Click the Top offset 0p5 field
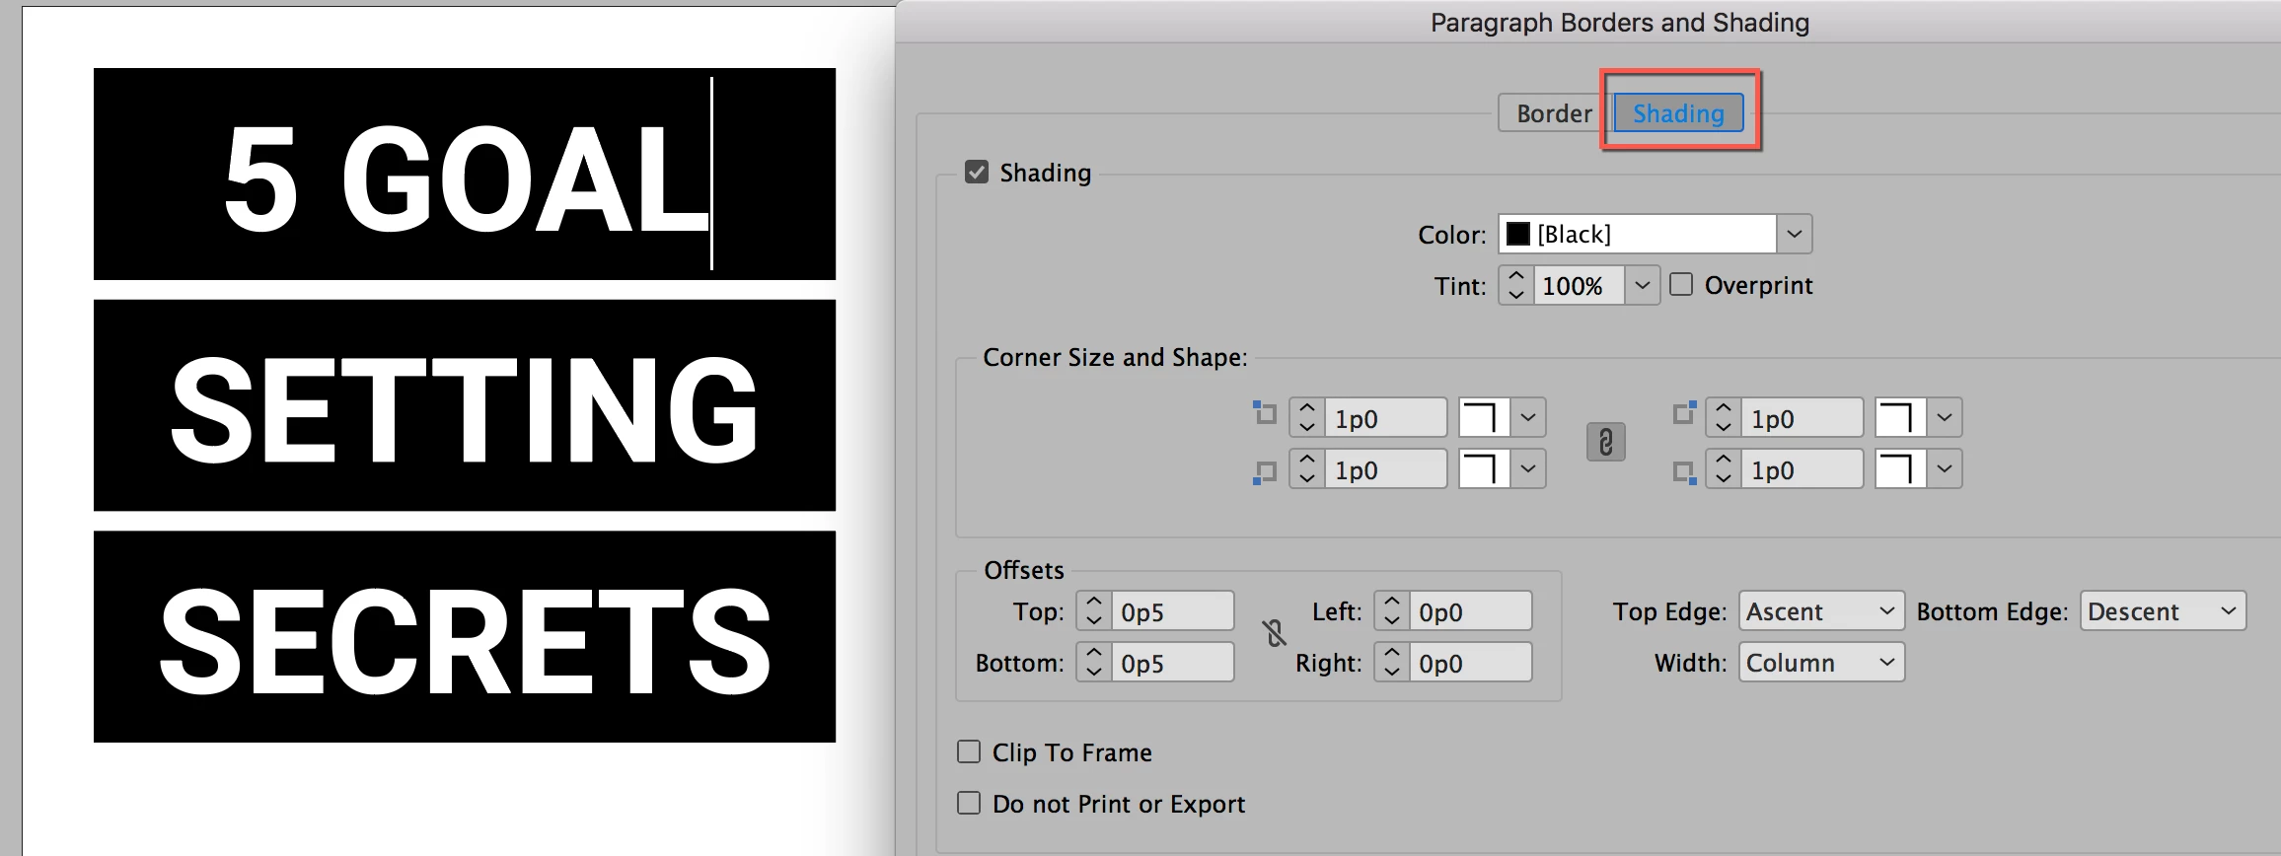 [x=1172, y=610]
